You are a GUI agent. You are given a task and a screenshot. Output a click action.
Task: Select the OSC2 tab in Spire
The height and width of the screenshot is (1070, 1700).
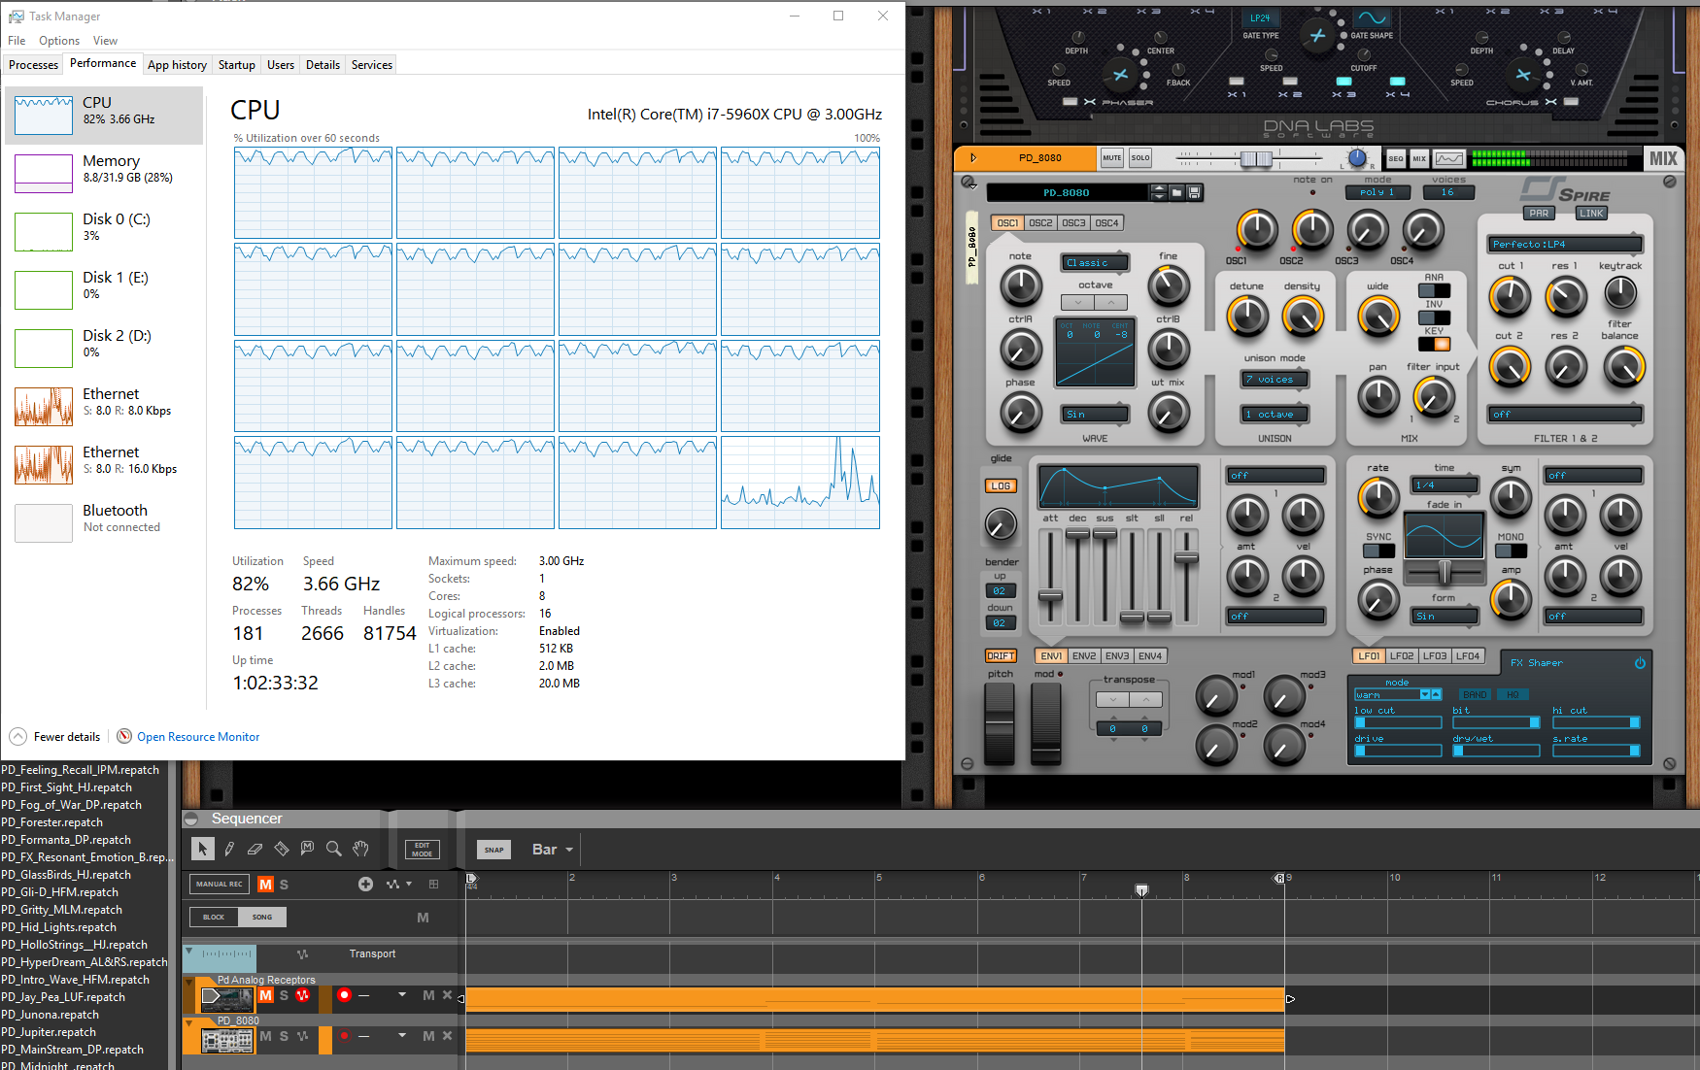tap(1040, 223)
